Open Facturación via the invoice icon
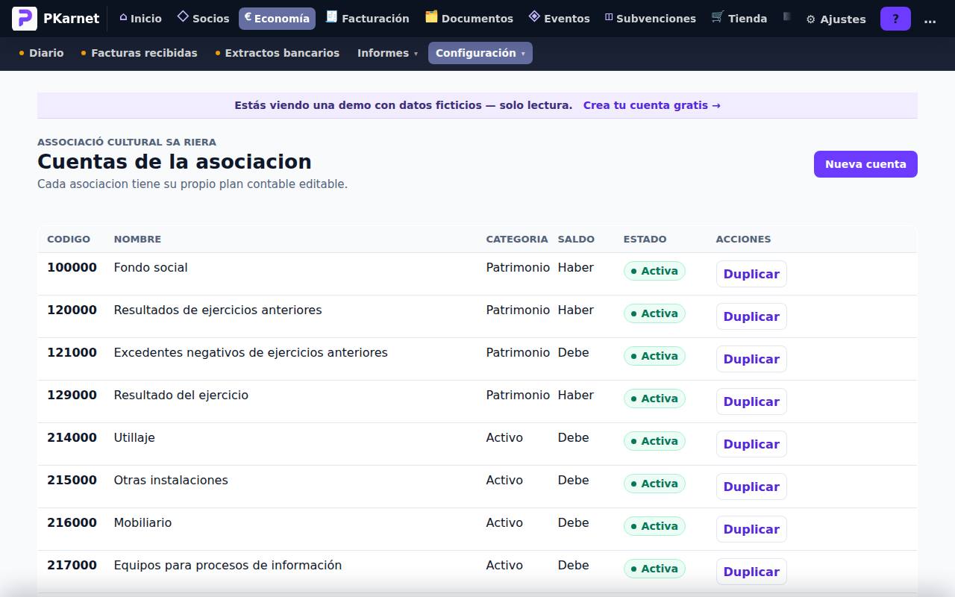This screenshot has width=955, height=597. pos(332,16)
